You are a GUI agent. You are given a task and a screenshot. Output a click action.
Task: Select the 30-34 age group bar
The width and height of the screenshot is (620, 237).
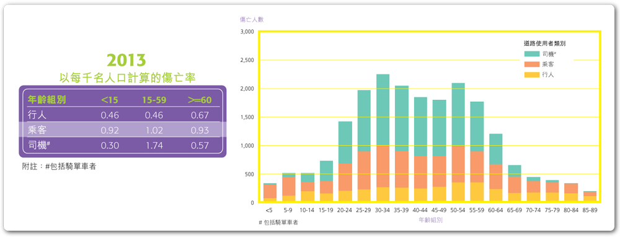[383, 138]
